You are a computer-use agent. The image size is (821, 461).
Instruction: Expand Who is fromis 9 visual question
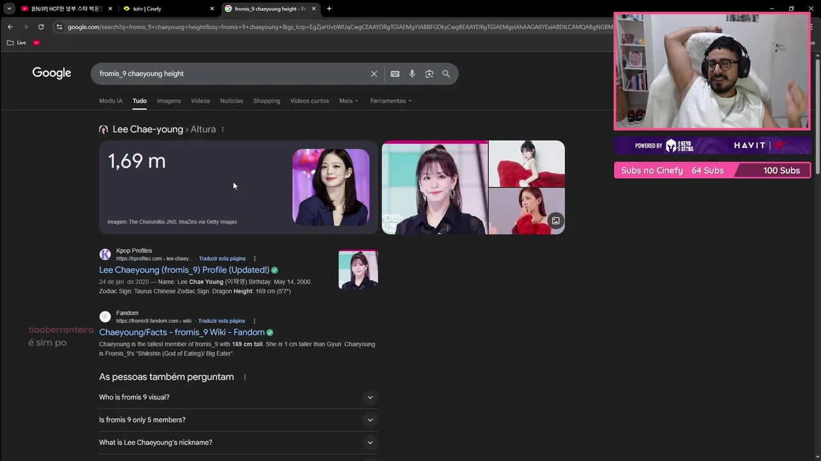coord(238,398)
